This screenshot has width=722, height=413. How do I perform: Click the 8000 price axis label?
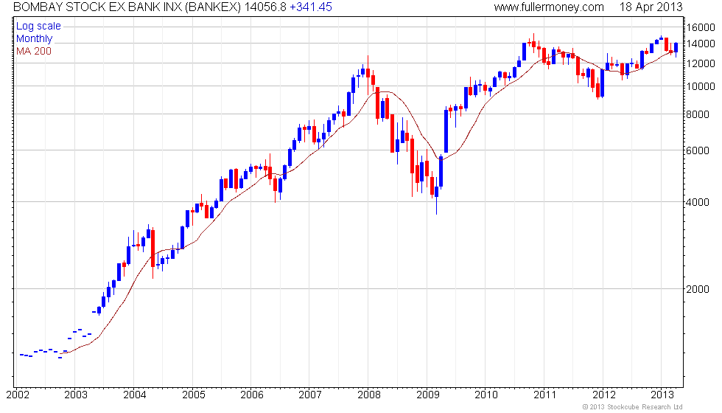pyautogui.click(x=698, y=114)
